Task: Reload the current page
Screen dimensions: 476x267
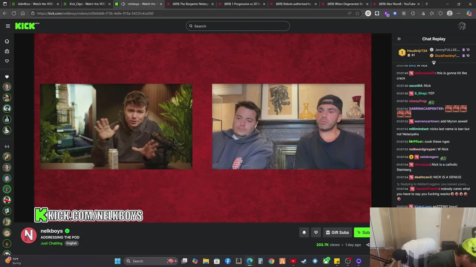Action: point(14,13)
